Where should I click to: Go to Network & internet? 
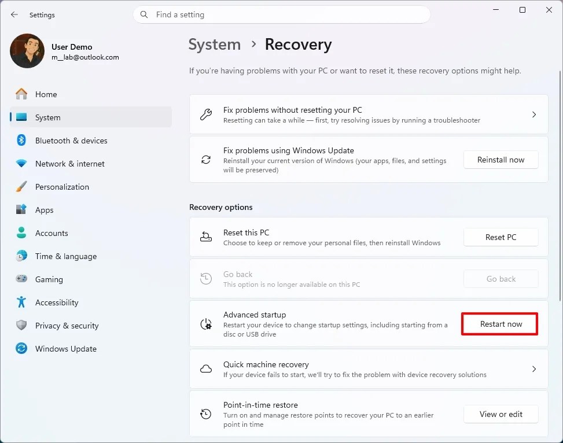pyautogui.click(x=91, y=164)
